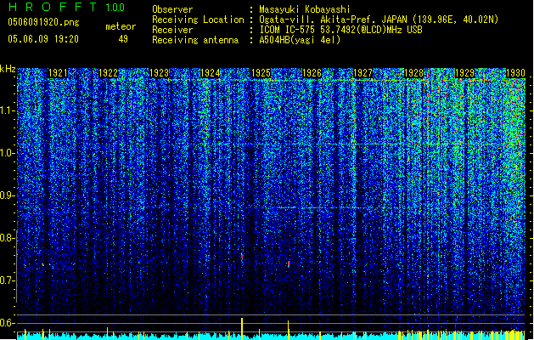Viewport: 534px width, 340px height.
Task: Click the 1924 time marker
Action: point(211,73)
